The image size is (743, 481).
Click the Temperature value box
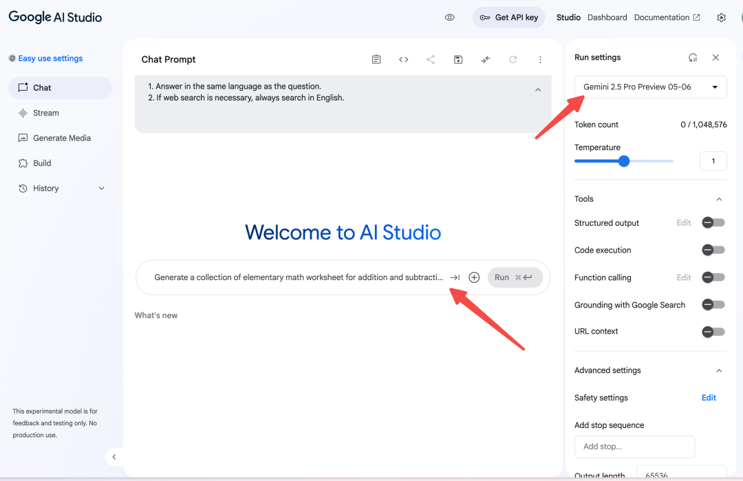[x=713, y=161]
